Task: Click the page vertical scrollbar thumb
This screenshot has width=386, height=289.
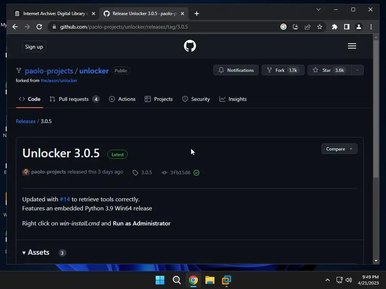Action: point(376,109)
